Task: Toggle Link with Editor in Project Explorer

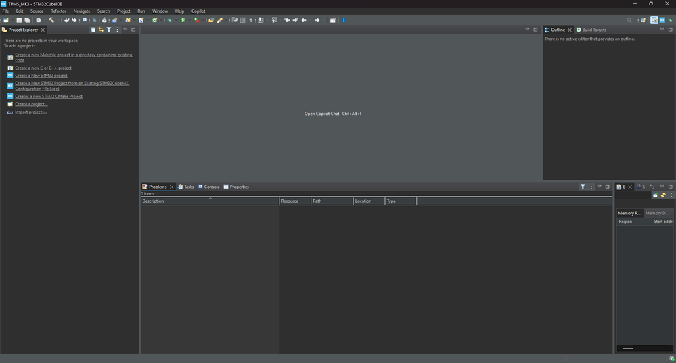Action: (x=101, y=30)
